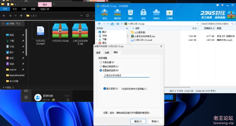Open 桌面 in Explorer sidebar
This screenshot has height=126, width=236.
pyautogui.click(x=12, y=35)
